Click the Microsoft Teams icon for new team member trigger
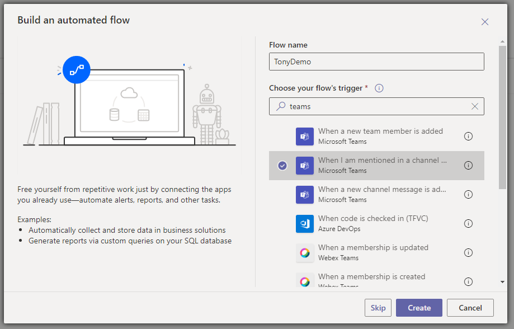514x329 pixels. (x=304, y=137)
